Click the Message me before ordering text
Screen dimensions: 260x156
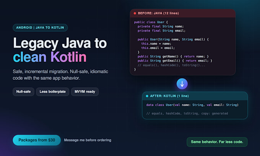click(88, 140)
